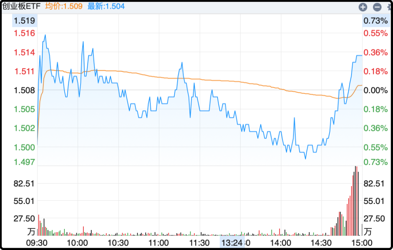This screenshot has height=250, width=393.
Task: Click the 1.508 price axis label
Action: 24,90
